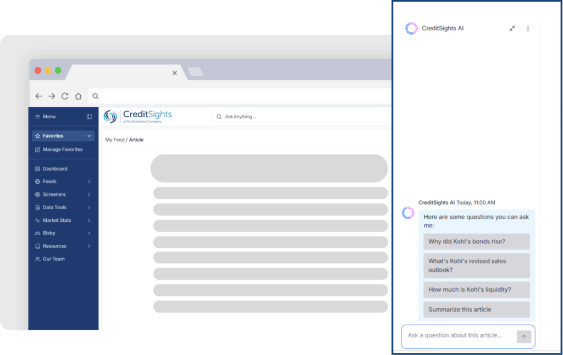Click the address bar search icon
This screenshot has width=563, height=355.
click(96, 96)
